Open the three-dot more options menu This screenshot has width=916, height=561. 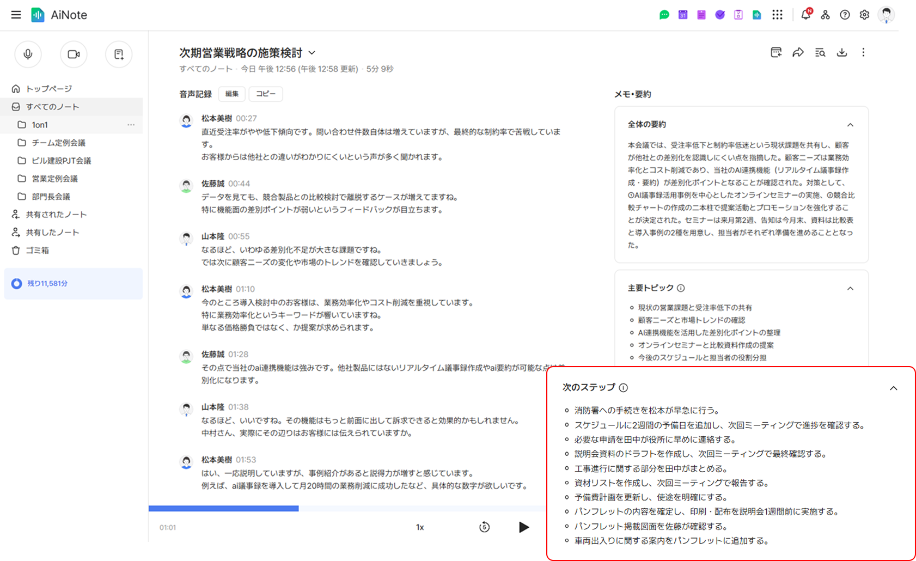(863, 52)
